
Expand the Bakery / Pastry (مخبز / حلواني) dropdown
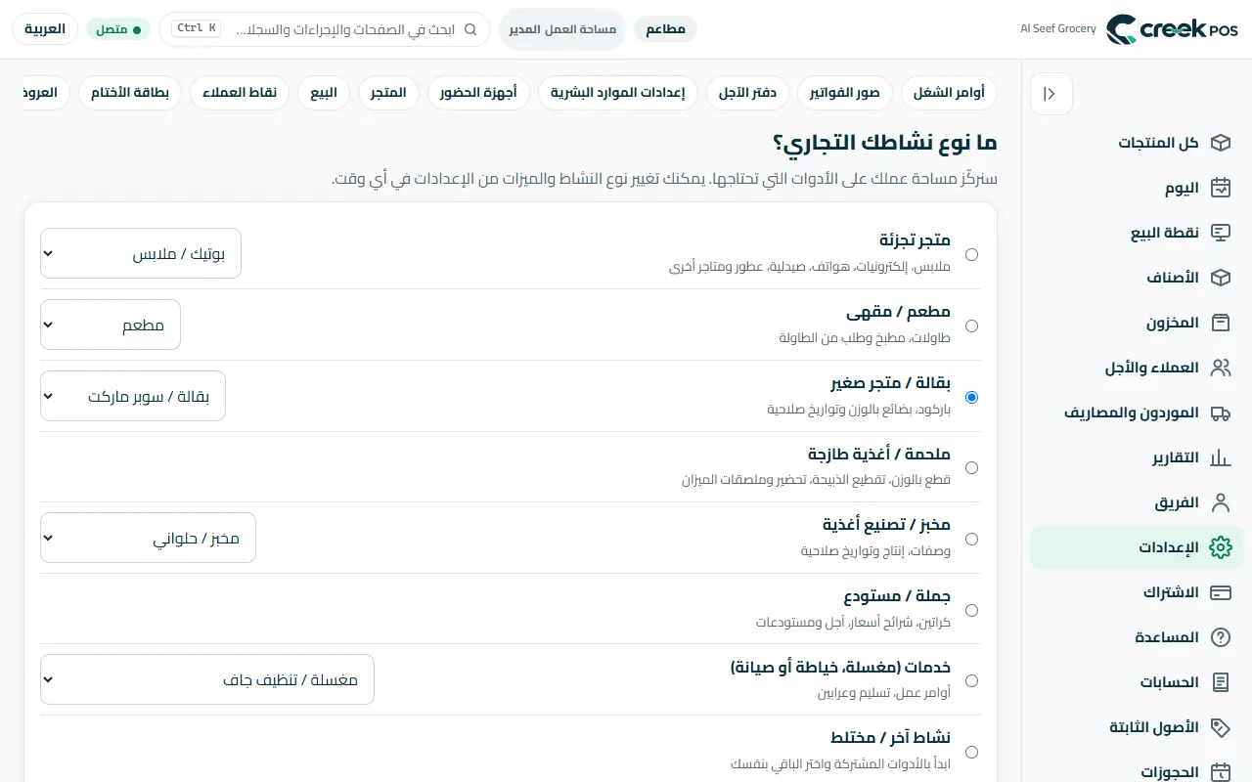pos(148,538)
